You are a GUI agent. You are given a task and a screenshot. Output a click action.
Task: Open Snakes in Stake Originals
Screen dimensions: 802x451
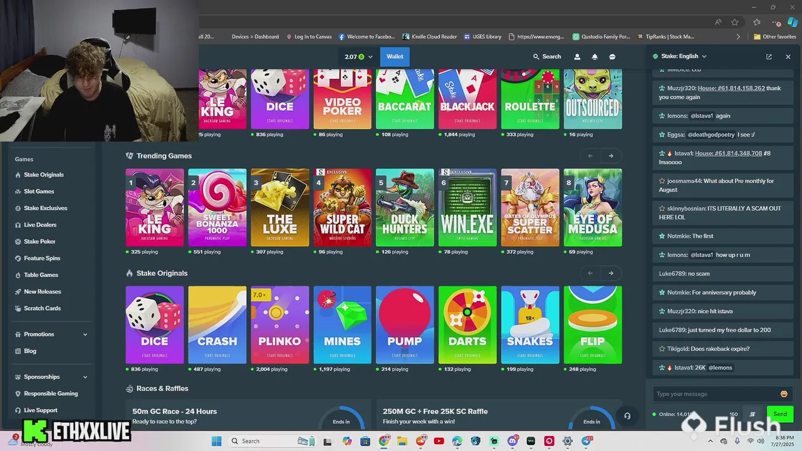click(x=530, y=324)
